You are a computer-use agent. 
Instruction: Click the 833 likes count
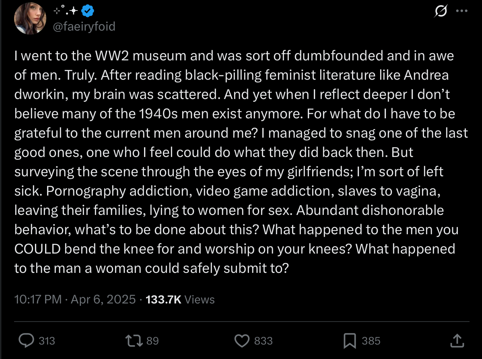click(x=264, y=341)
